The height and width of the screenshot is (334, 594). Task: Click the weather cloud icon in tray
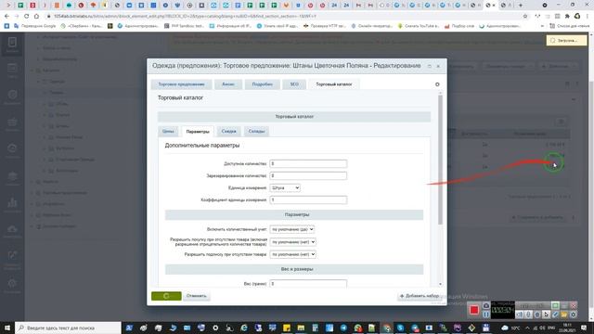[505, 328]
